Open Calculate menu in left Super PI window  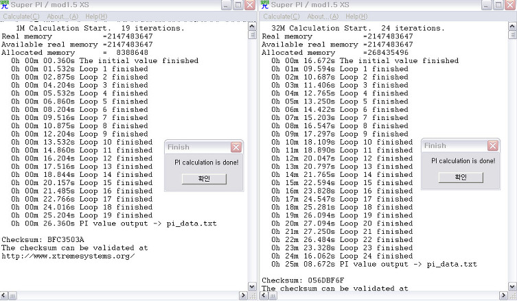tap(21, 16)
